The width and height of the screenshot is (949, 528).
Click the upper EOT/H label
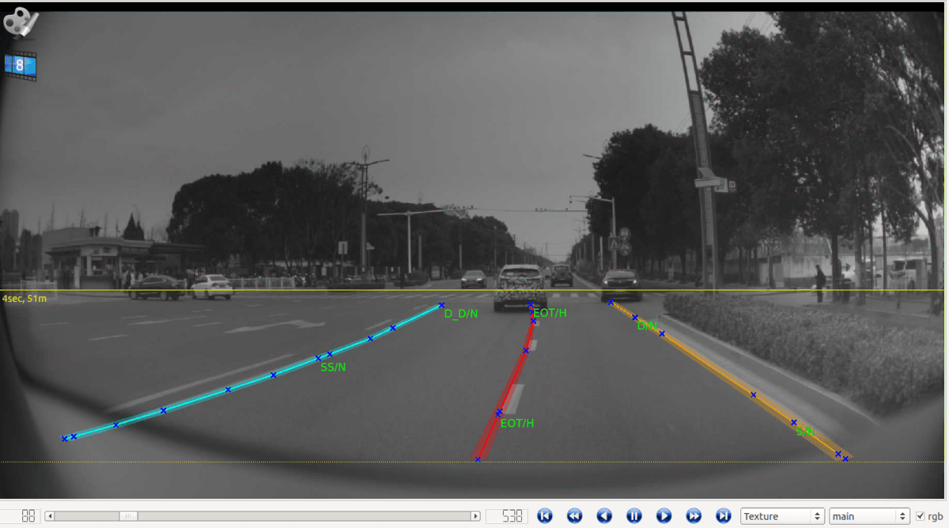[x=550, y=313]
